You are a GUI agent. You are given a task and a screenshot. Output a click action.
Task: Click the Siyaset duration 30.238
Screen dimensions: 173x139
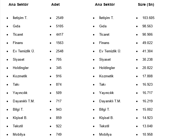click(148, 60)
